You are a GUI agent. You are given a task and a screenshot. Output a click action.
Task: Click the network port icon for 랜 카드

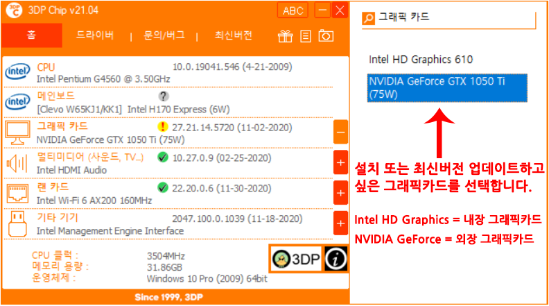coord(17,193)
